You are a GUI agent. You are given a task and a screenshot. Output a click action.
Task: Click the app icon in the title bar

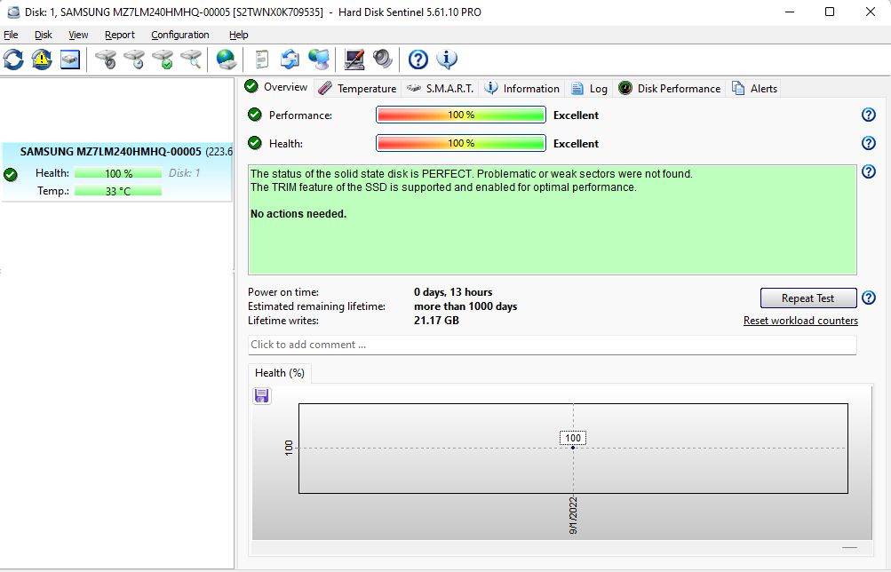[12, 12]
